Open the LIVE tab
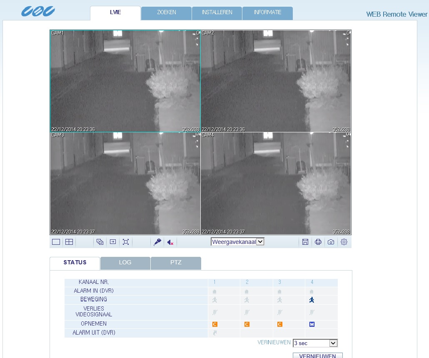This screenshot has width=429, height=358. pyautogui.click(x=115, y=12)
